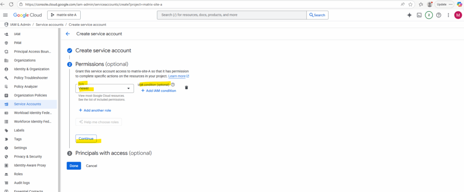Screen dimensions: 464x192
Task: Expand the Create service account completed step
Action: (103, 51)
